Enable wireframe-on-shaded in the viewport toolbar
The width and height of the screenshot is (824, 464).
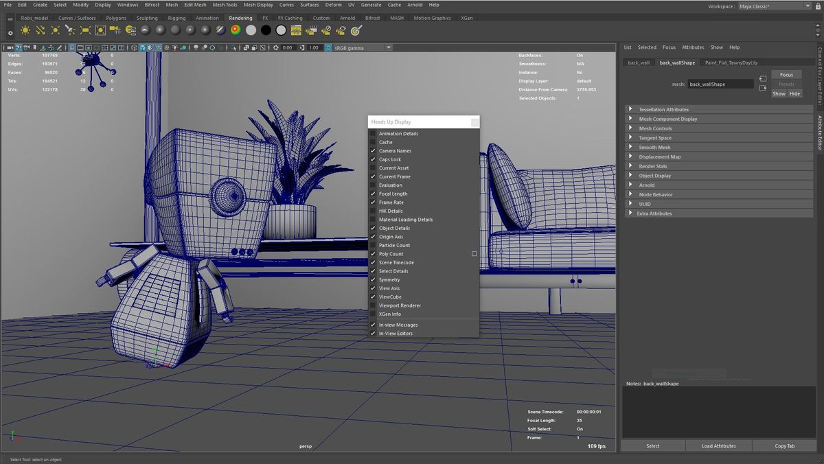[150, 47]
